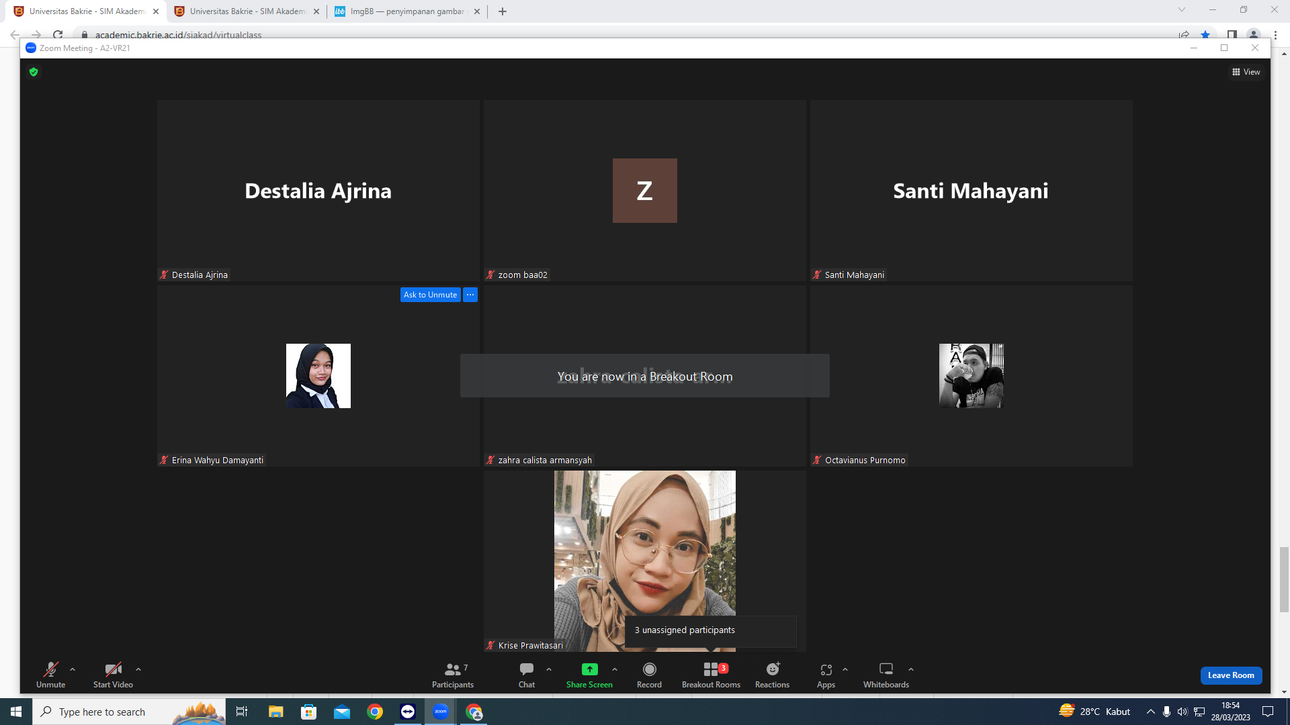Open Chrome tab search dropdown

click(1182, 10)
